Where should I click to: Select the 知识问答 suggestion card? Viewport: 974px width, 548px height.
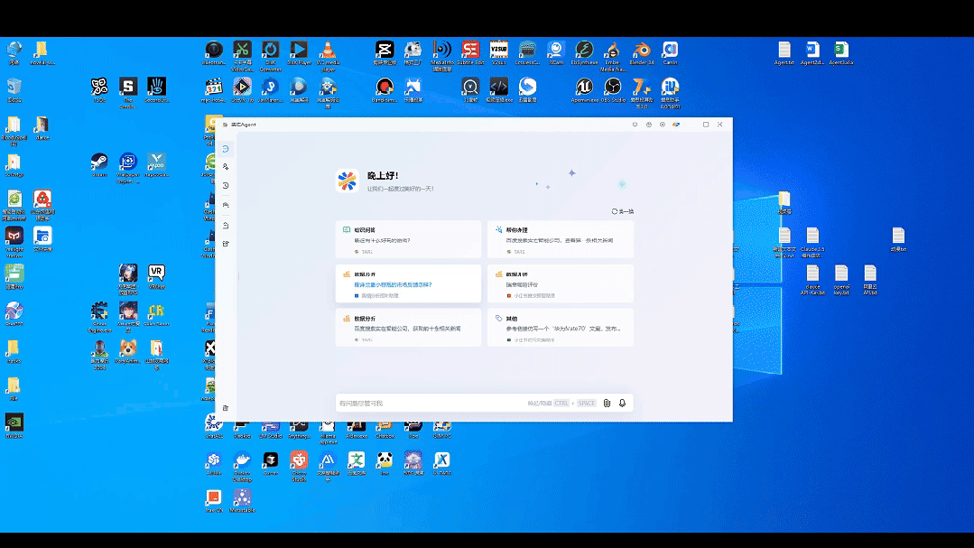pos(408,239)
